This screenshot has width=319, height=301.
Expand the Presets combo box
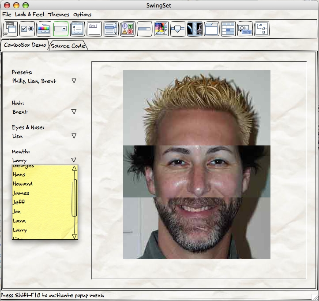point(74,81)
